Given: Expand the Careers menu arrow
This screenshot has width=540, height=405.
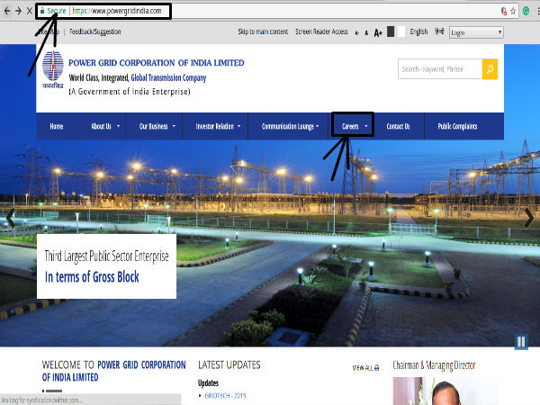Looking at the screenshot, I should (x=366, y=126).
